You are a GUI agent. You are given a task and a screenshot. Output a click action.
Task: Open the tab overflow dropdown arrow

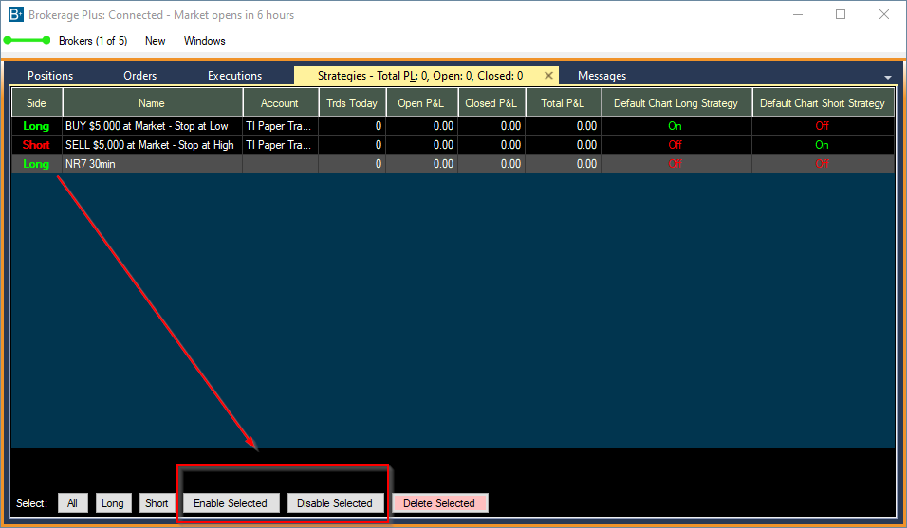(x=887, y=77)
